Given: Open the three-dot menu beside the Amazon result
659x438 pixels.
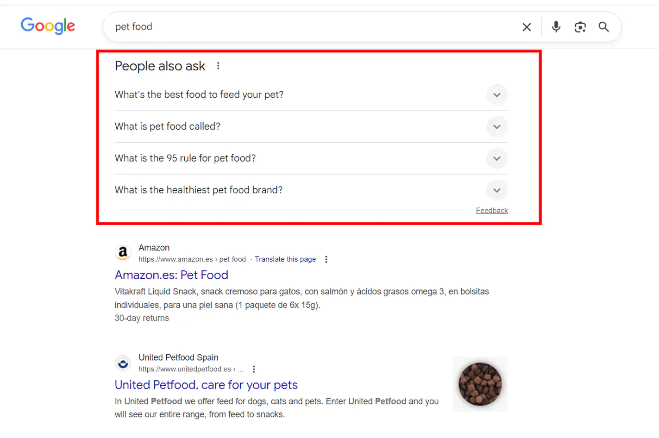Looking at the screenshot, I should coord(326,260).
